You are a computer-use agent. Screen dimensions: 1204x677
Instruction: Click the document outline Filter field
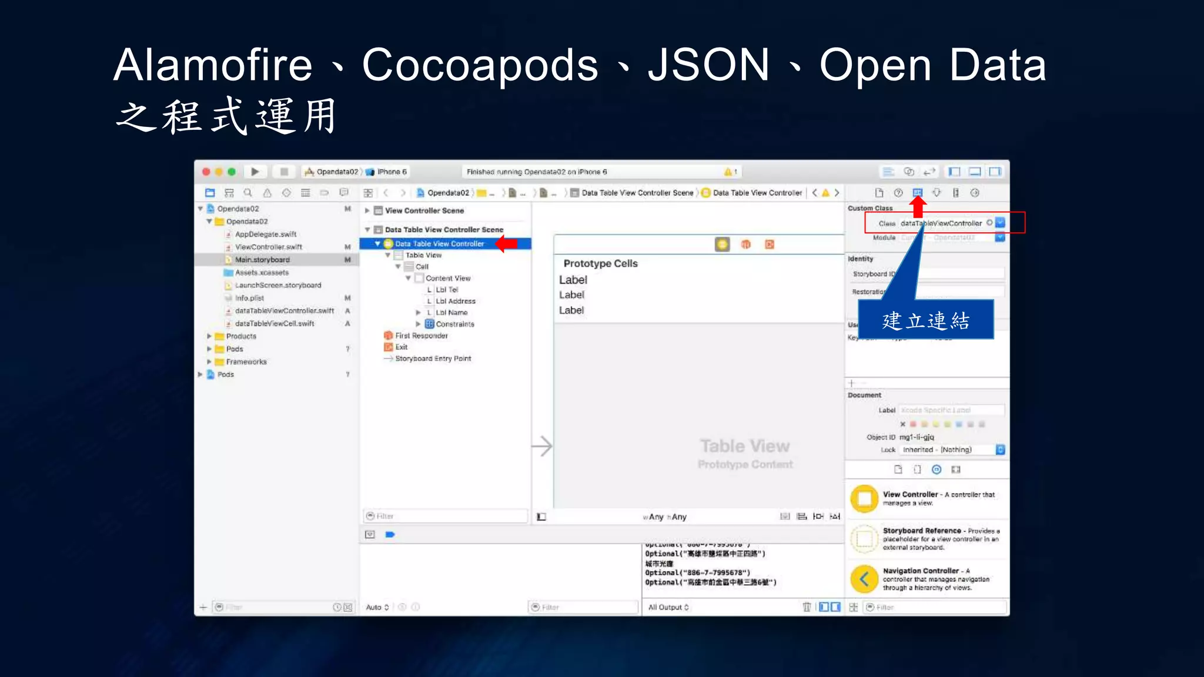445,516
